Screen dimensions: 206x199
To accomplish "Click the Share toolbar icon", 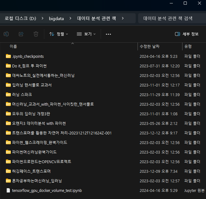I will pos(21,34).
